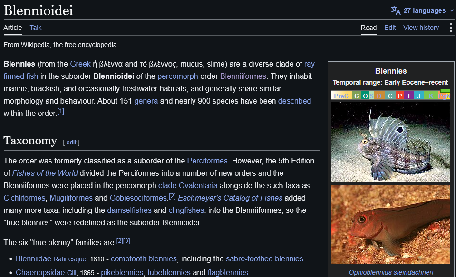This screenshot has width=456, height=277.
Task: Follow the tubeblennies link
Action: [x=169, y=272]
